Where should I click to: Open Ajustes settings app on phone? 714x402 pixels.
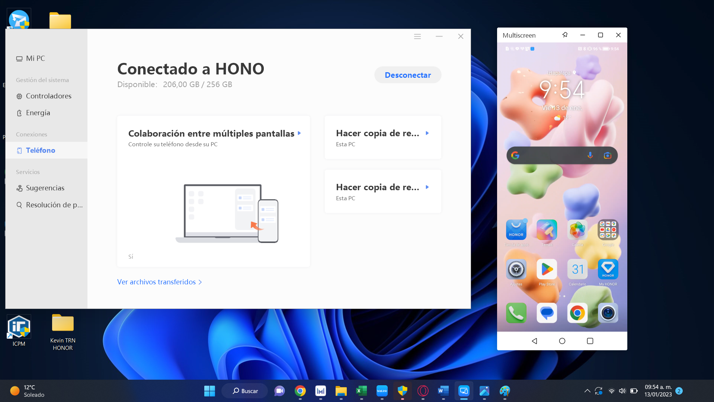tap(516, 269)
